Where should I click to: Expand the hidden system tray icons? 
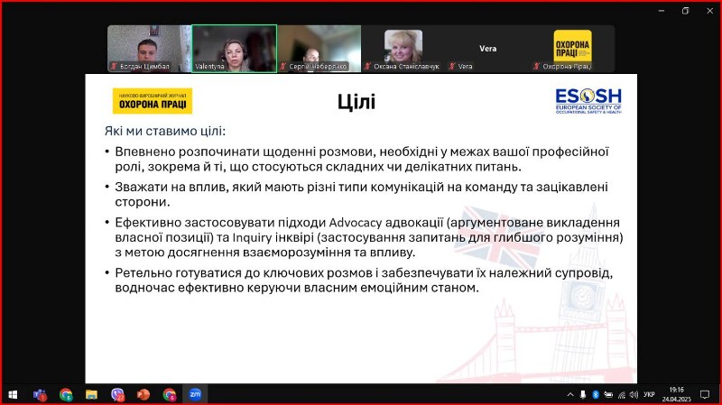click(569, 394)
